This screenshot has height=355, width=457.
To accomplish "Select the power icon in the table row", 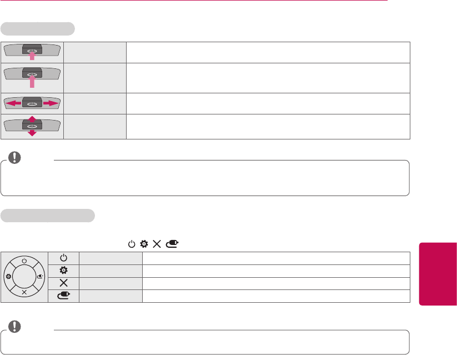I will (63, 258).
